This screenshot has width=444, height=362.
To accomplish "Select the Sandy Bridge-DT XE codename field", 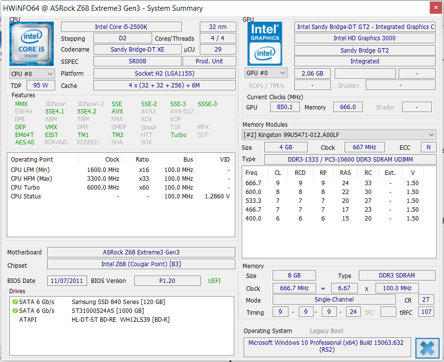I will tap(137, 50).
